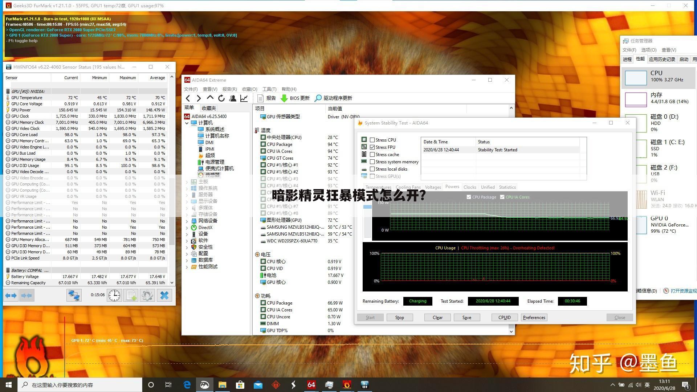Screen dimensions: 697x392
Task: Open Microsoft Store from taskbar
Action: tap(240, 385)
